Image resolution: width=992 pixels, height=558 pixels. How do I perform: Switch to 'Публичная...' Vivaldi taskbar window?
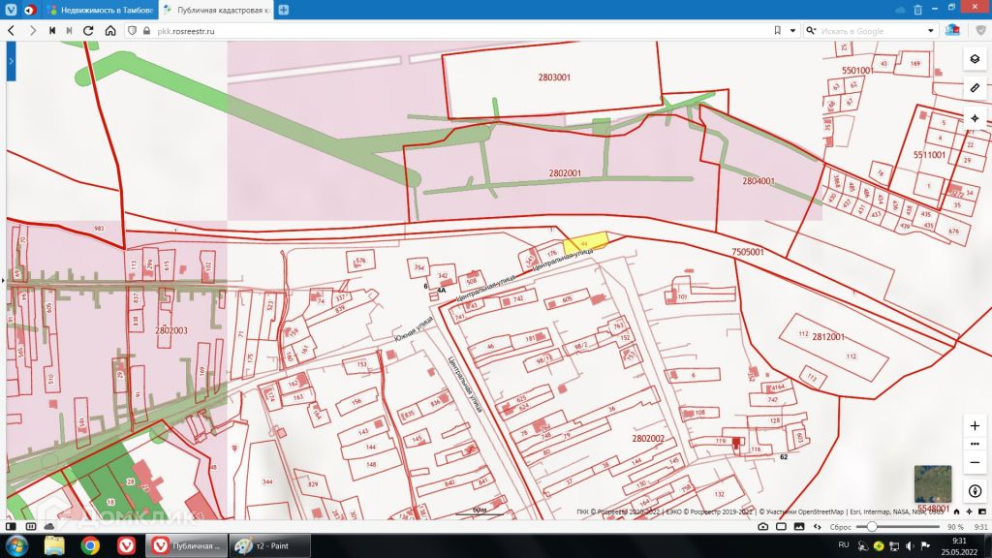coord(185,545)
